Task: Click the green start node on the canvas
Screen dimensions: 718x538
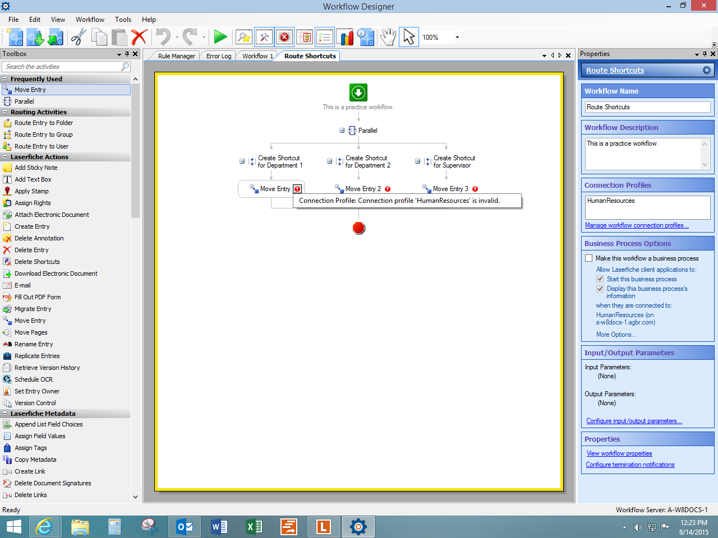Action: 358,92
